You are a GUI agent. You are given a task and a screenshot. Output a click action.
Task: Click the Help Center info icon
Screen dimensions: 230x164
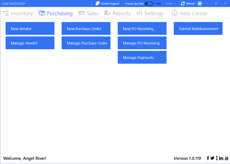[x=174, y=13]
